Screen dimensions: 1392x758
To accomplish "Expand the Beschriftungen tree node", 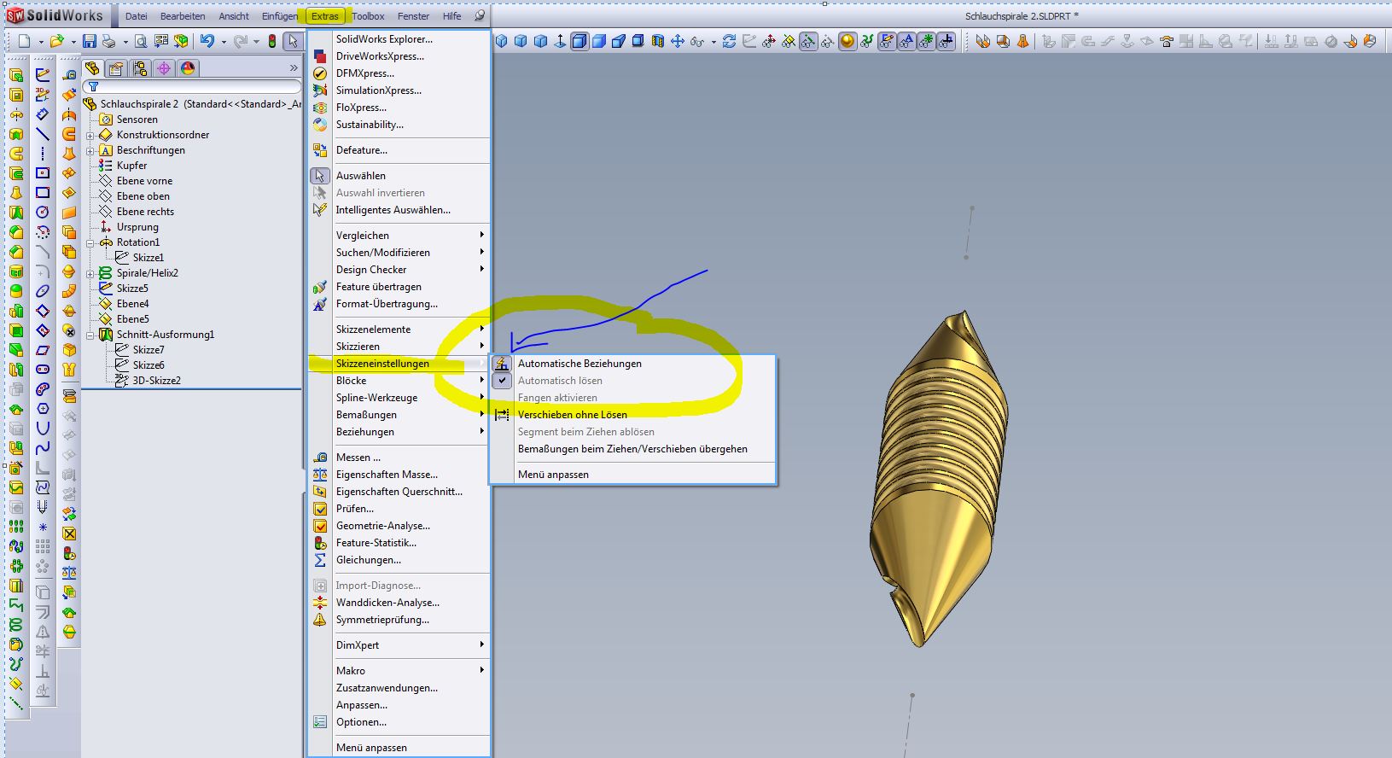I will click(90, 150).
